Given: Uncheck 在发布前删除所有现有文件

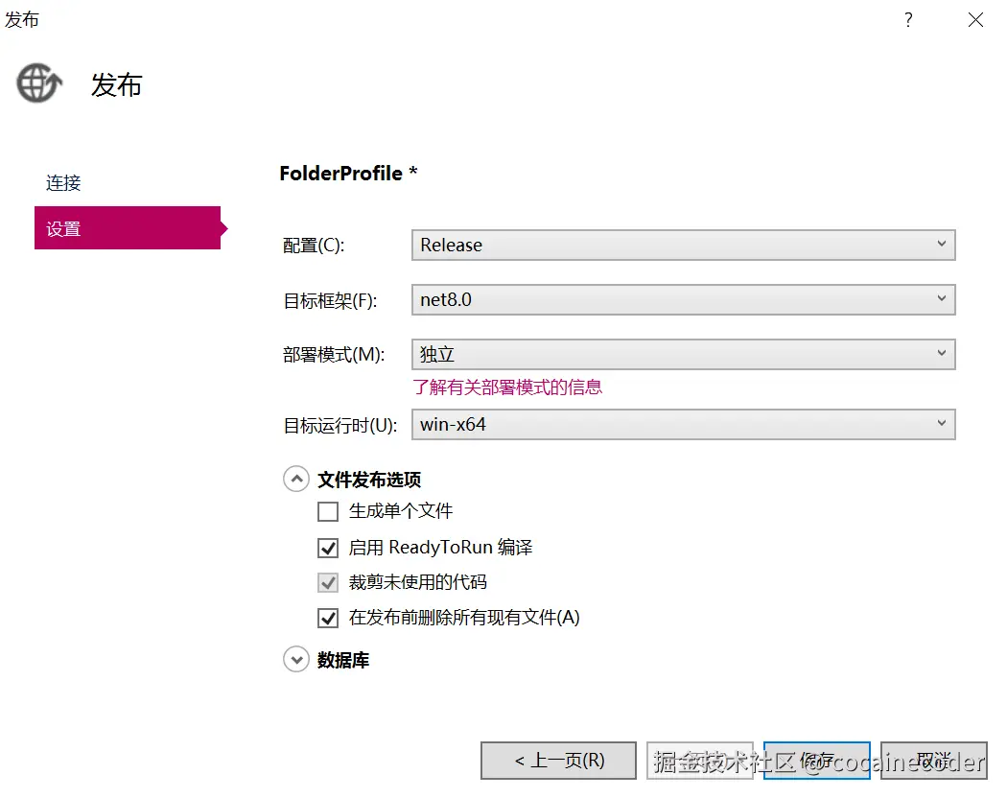Looking at the screenshot, I should [329, 618].
